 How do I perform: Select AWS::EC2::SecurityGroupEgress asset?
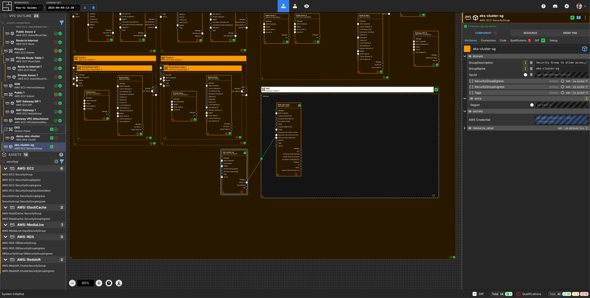[x=21, y=180]
